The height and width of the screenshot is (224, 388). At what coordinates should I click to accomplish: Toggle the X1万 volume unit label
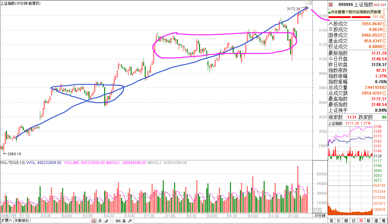tap(317, 210)
